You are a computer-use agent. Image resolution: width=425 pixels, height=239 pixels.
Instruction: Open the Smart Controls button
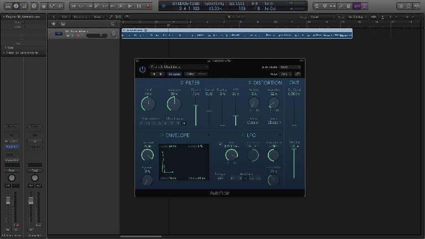pyautogui.click(x=44, y=6)
